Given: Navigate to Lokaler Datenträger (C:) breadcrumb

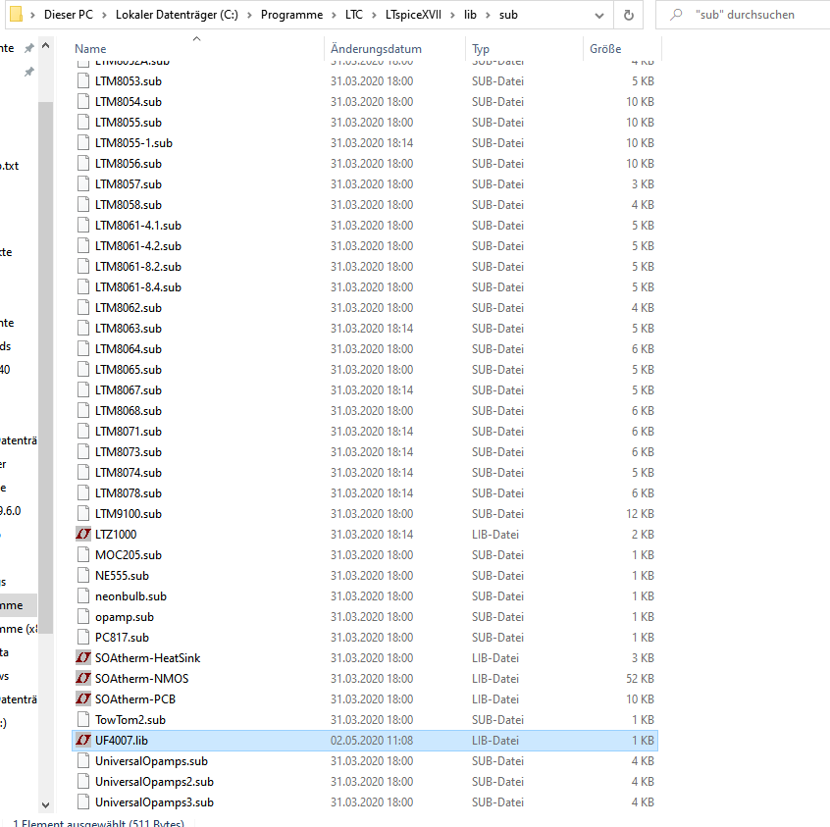Looking at the screenshot, I should (177, 15).
